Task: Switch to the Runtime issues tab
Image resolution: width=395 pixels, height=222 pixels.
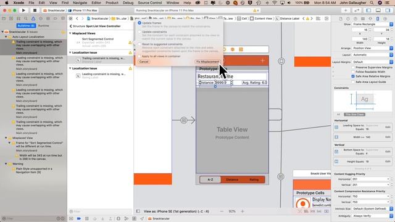Action: [43, 26]
